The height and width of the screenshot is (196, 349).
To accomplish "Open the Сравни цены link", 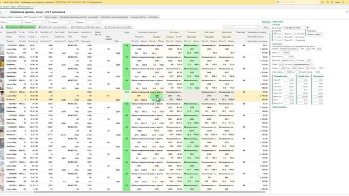I will tap(278, 22).
